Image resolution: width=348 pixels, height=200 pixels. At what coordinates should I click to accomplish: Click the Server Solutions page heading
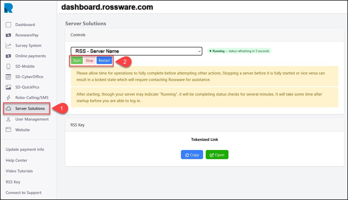[x=86, y=23]
